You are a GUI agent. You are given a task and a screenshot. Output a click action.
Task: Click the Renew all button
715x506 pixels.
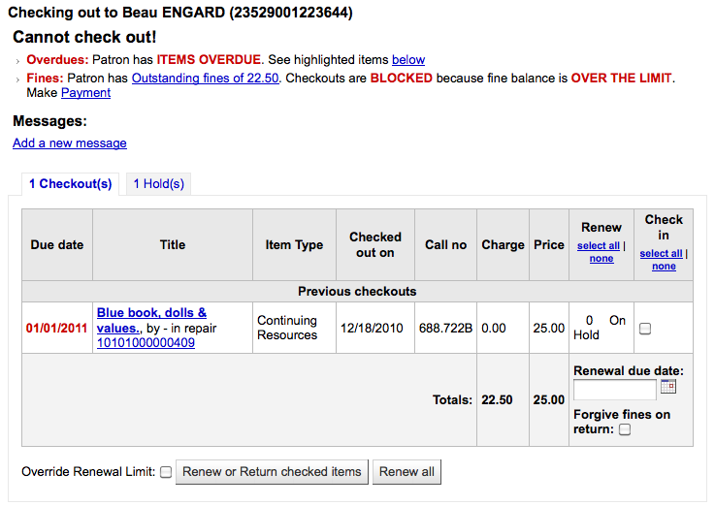(x=406, y=472)
